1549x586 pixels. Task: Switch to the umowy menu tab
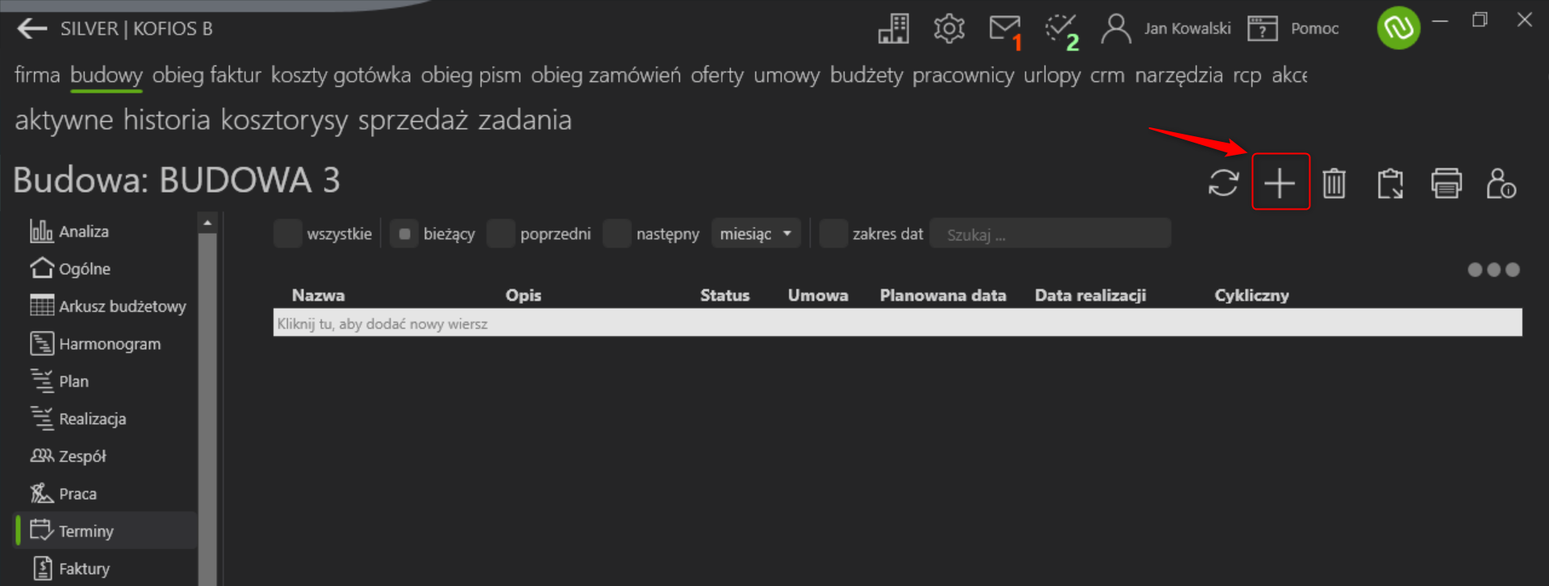pyautogui.click(x=787, y=75)
